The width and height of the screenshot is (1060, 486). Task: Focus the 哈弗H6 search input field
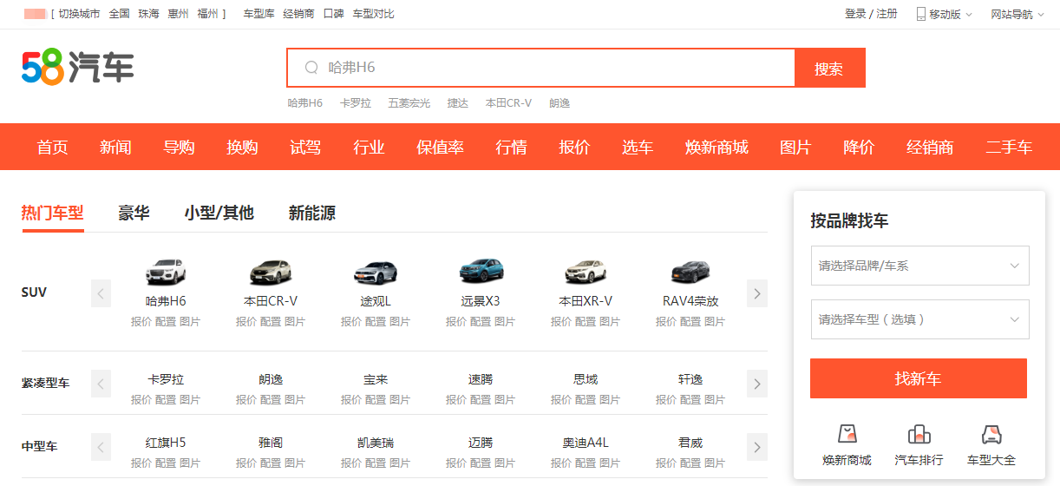point(541,68)
